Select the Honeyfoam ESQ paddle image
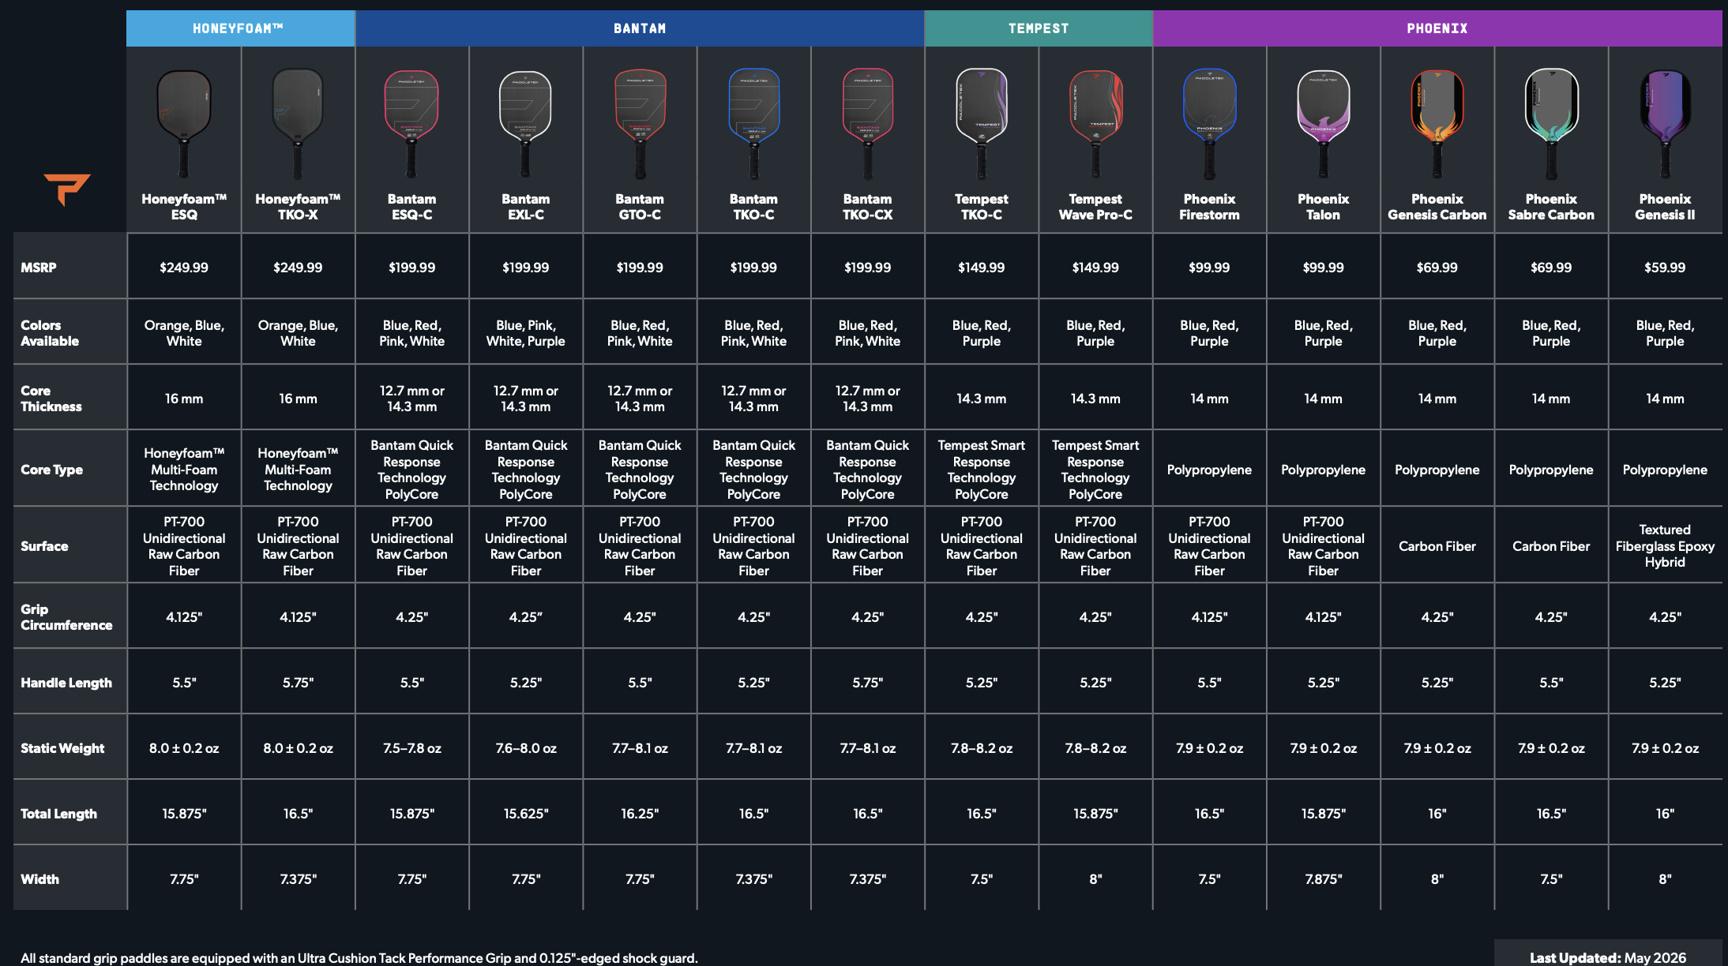Screen dimensions: 1728x966 [x=184, y=123]
